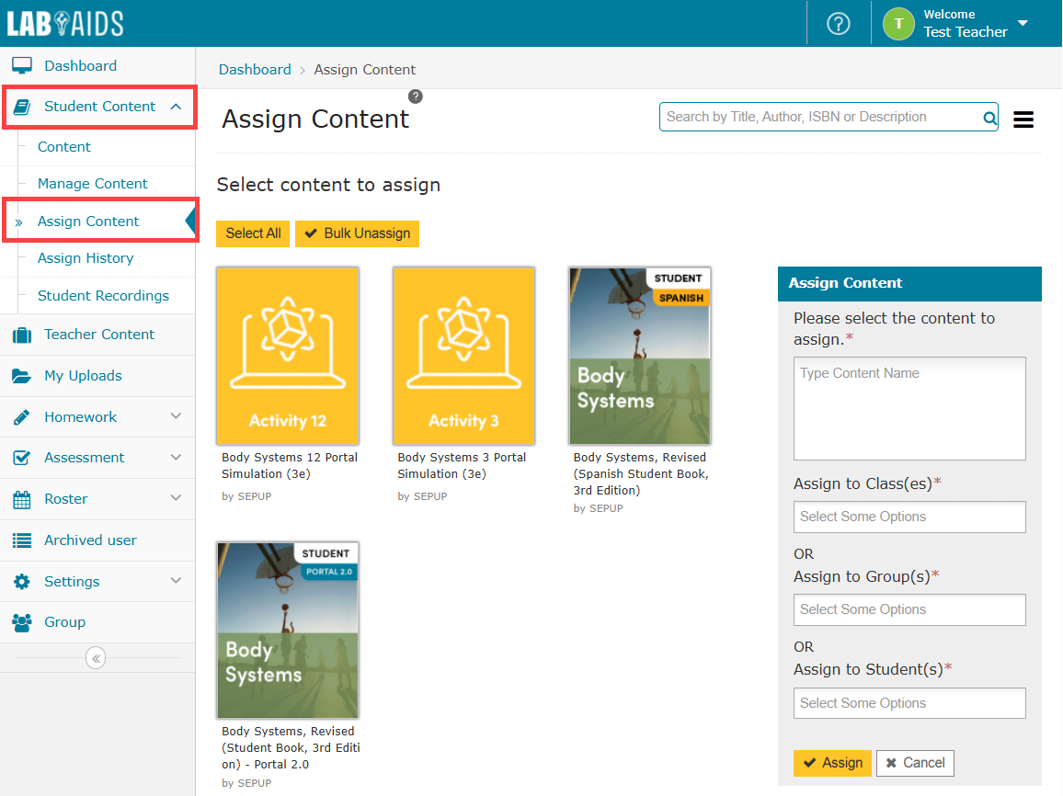Screen dimensions: 1063x796
Task: Select the Activity 12 simulation thumbnail
Action: pyautogui.click(x=288, y=356)
